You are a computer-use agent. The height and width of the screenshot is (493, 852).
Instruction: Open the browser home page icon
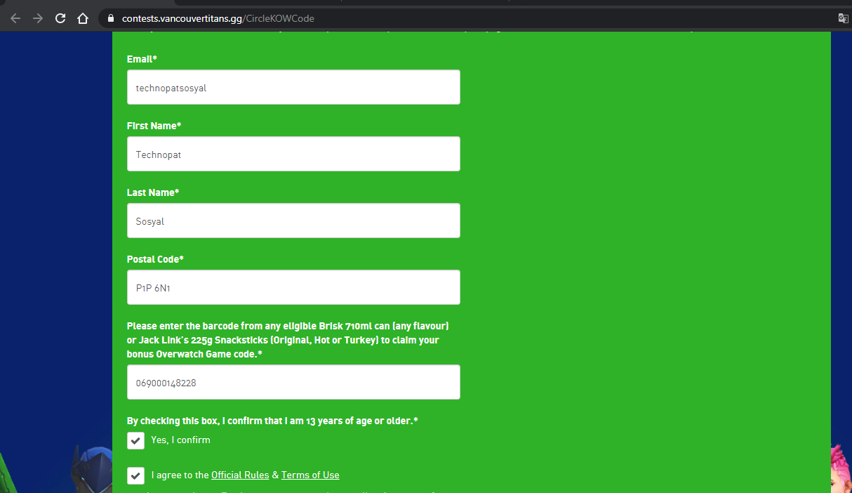point(83,18)
